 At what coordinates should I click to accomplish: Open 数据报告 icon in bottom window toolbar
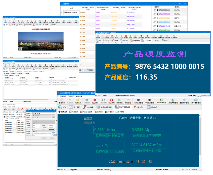point(128,100)
